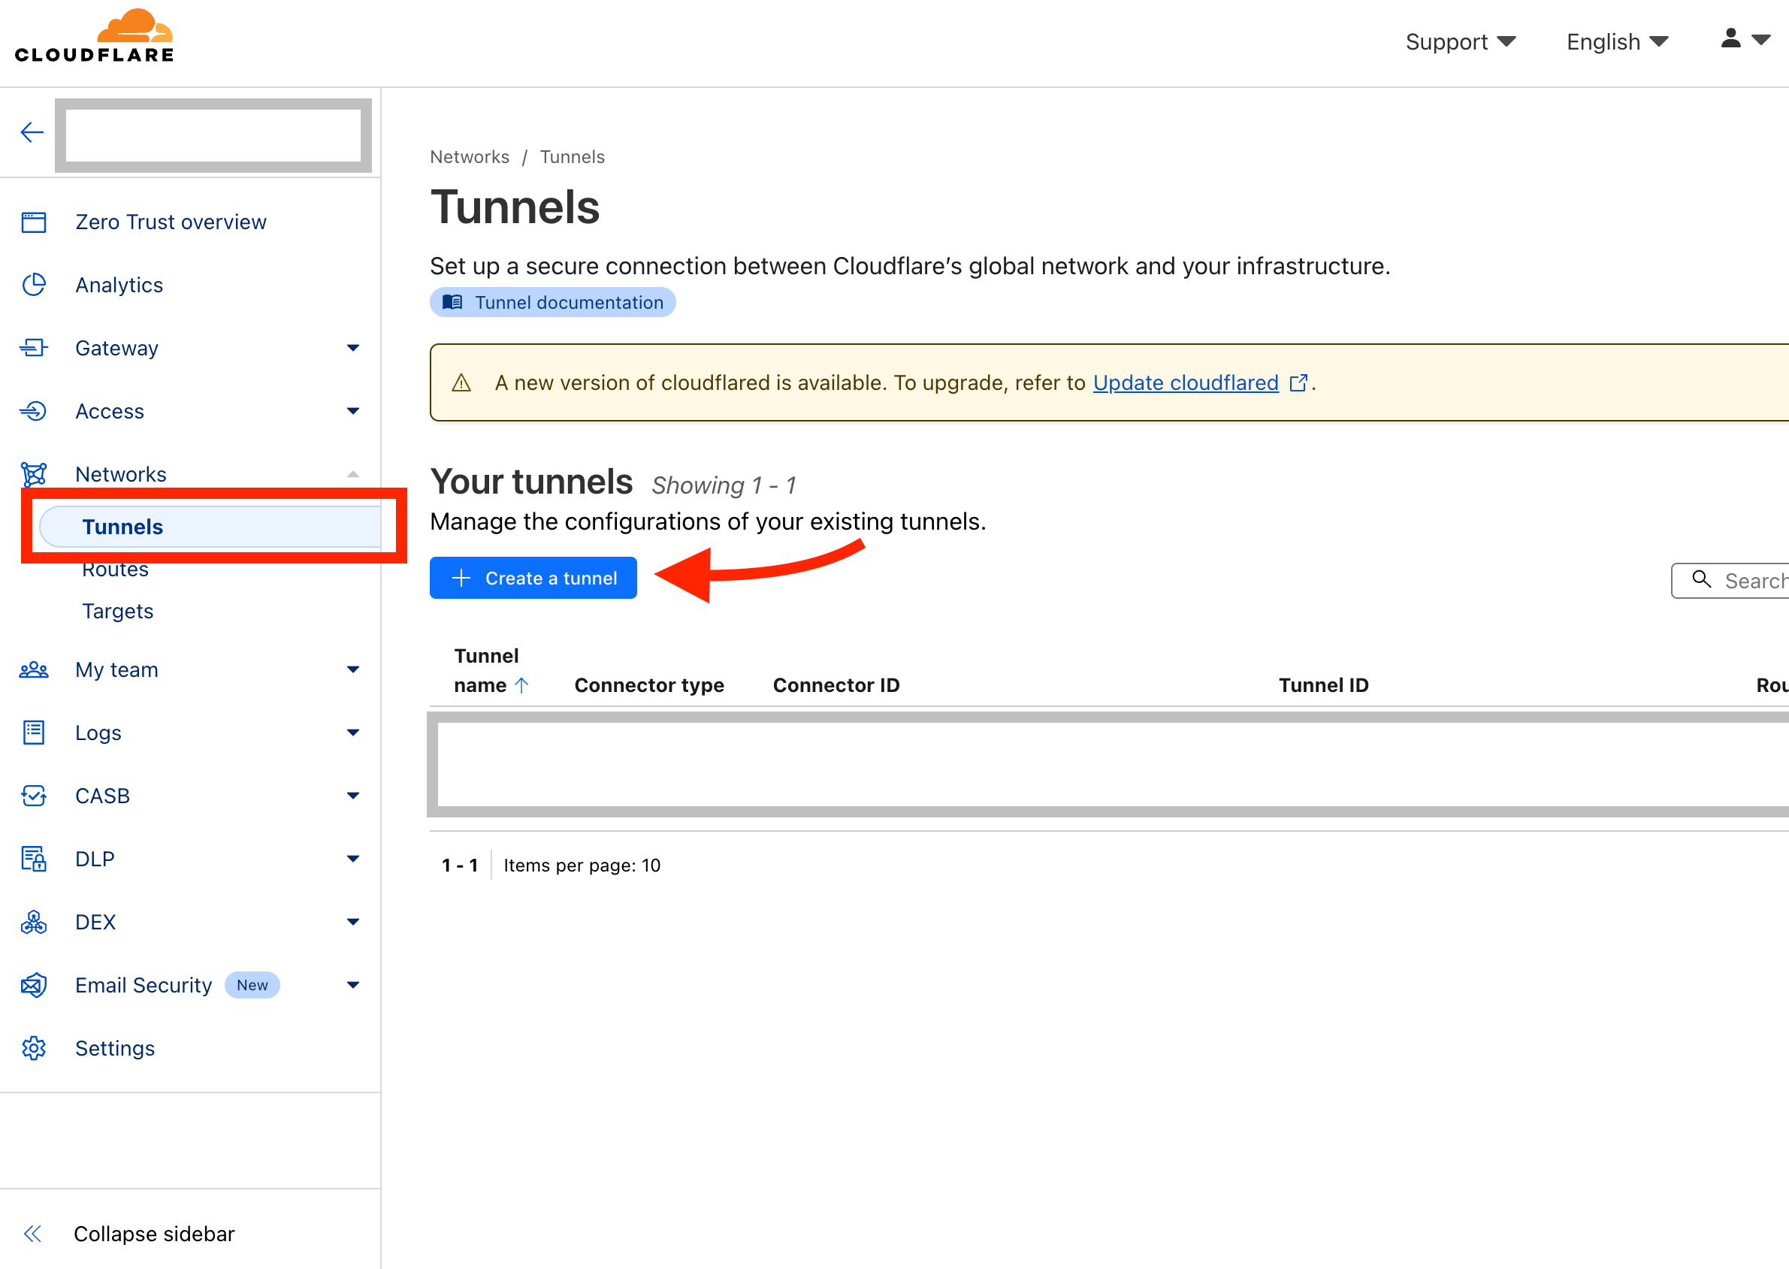Select Targets under Networks
The width and height of the screenshot is (1789, 1269).
(117, 611)
